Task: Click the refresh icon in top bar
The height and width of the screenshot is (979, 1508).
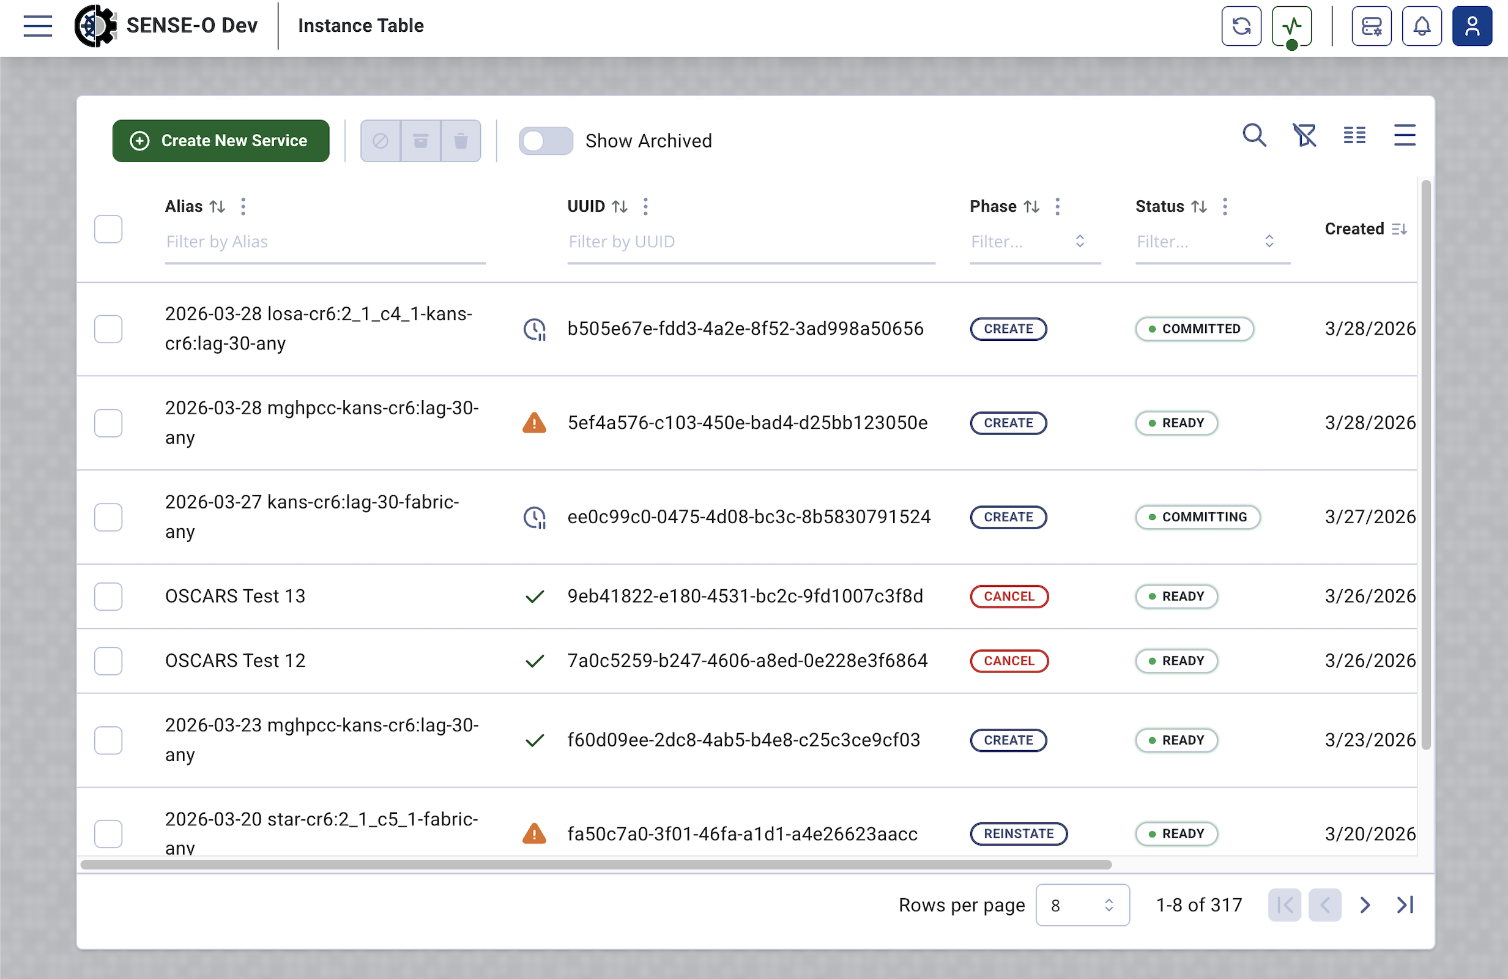Action: (x=1241, y=26)
